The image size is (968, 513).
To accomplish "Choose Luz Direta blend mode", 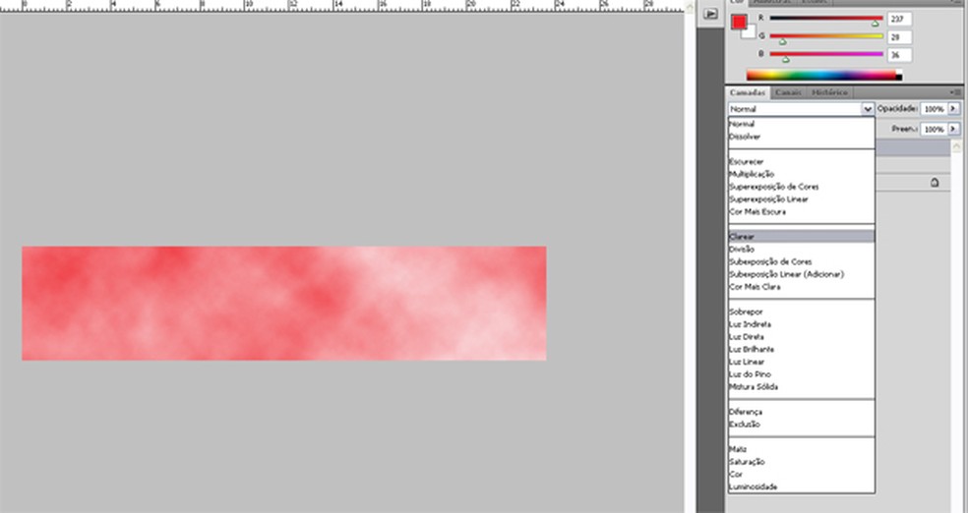I will click(x=802, y=337).
